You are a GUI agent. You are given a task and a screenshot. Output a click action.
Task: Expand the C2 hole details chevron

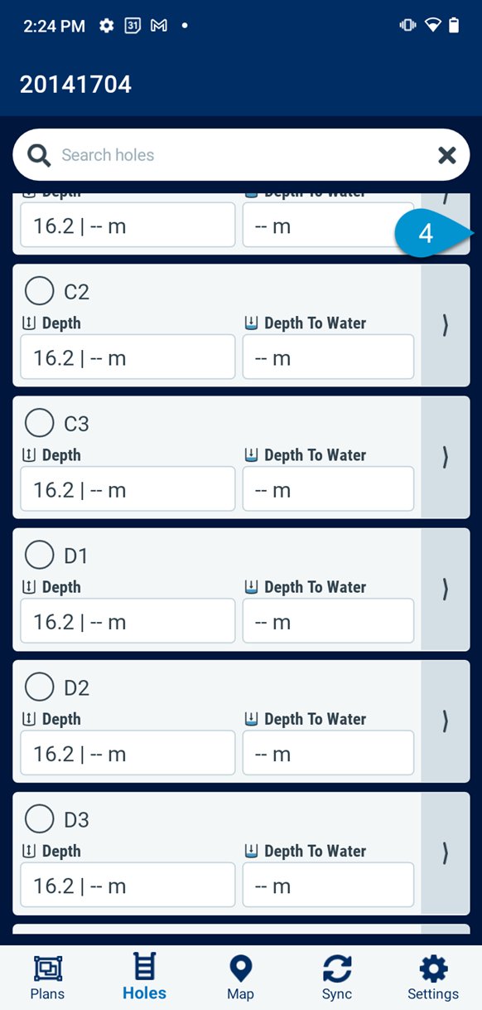click(x=445, y=325)
